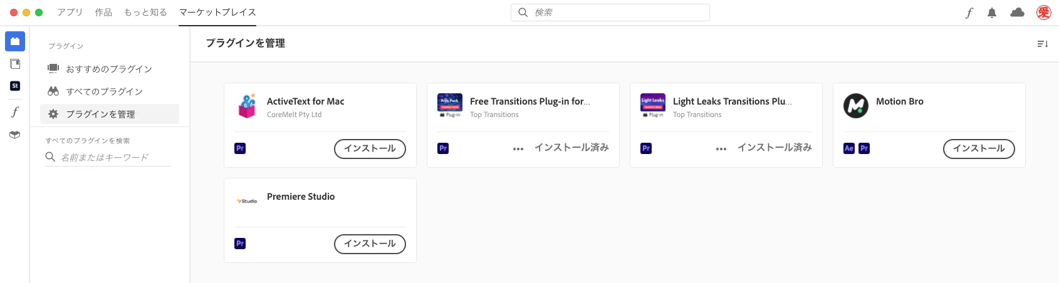Click the top search field
1059x283 pixels.
pos(610,13)
